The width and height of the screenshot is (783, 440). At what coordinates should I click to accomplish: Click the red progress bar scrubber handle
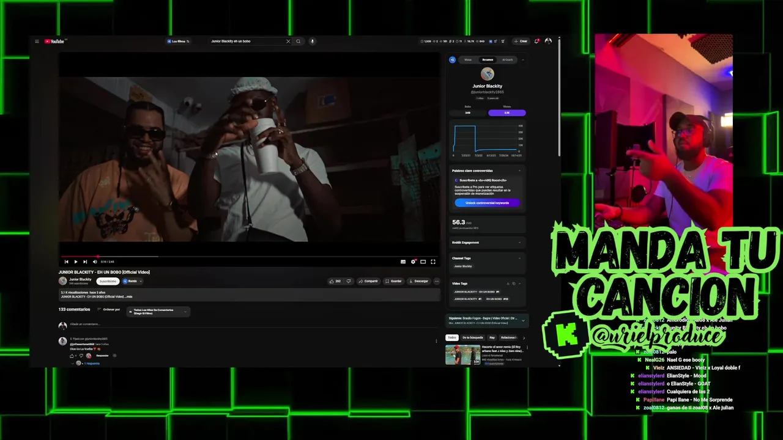pyautogui.click(x=98, y=257)
